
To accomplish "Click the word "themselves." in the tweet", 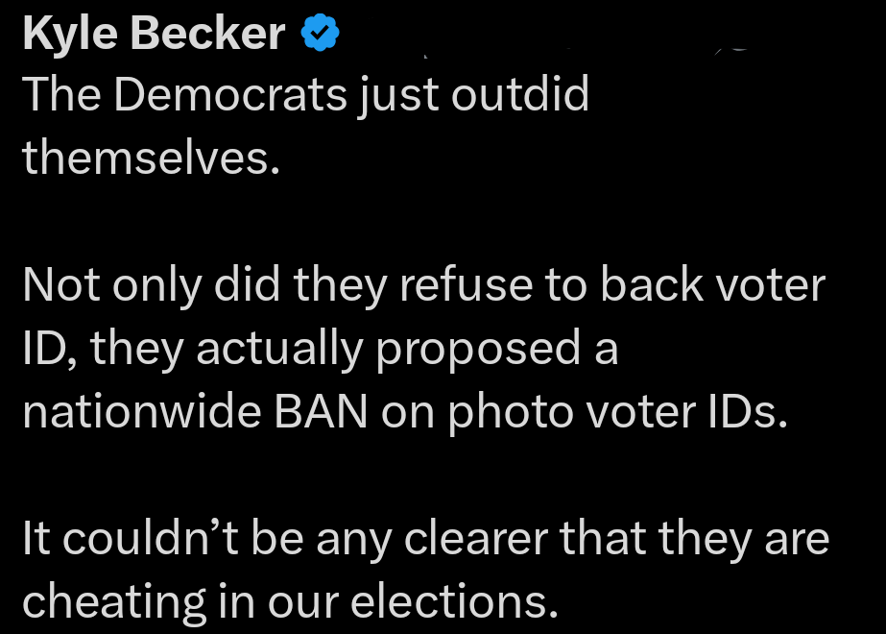I will [x=151, y=157].
